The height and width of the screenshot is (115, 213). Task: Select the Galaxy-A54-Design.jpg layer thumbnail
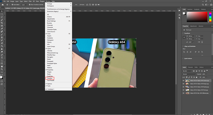click(x=187, y=84)
